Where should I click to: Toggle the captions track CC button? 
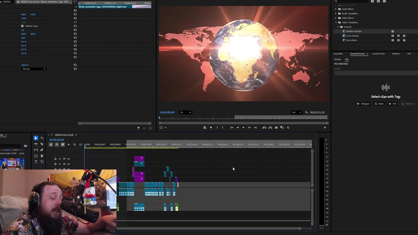(80, 145)
